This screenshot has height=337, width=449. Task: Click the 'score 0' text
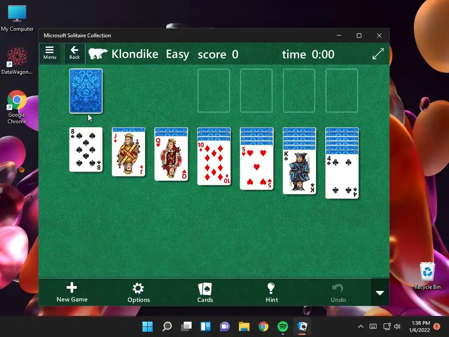click(218, 54)
